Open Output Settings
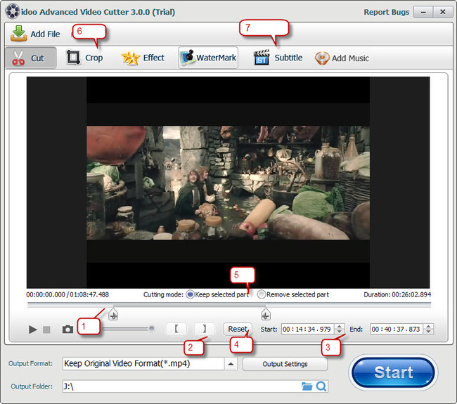457x404 pixels. pos(285,364)
